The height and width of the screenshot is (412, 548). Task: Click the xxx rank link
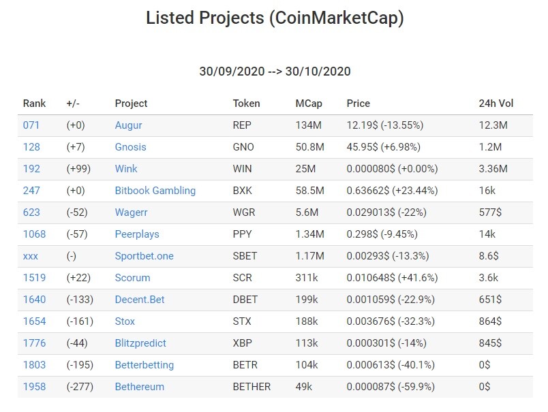pyautogui.click(x=31, y=256)
